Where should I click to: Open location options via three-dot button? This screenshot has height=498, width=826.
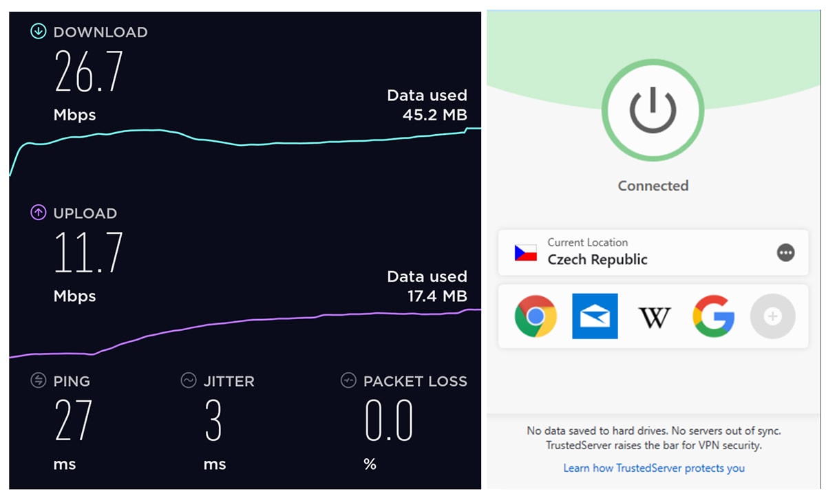pyautogui.click(x=785, y=252)
